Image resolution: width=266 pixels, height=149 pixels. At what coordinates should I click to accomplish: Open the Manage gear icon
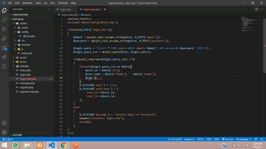click(x=4, y=132)
